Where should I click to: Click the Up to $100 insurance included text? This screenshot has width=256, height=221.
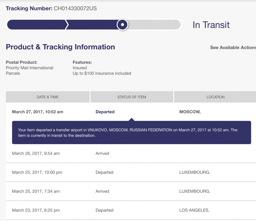[x=102, y=73]
